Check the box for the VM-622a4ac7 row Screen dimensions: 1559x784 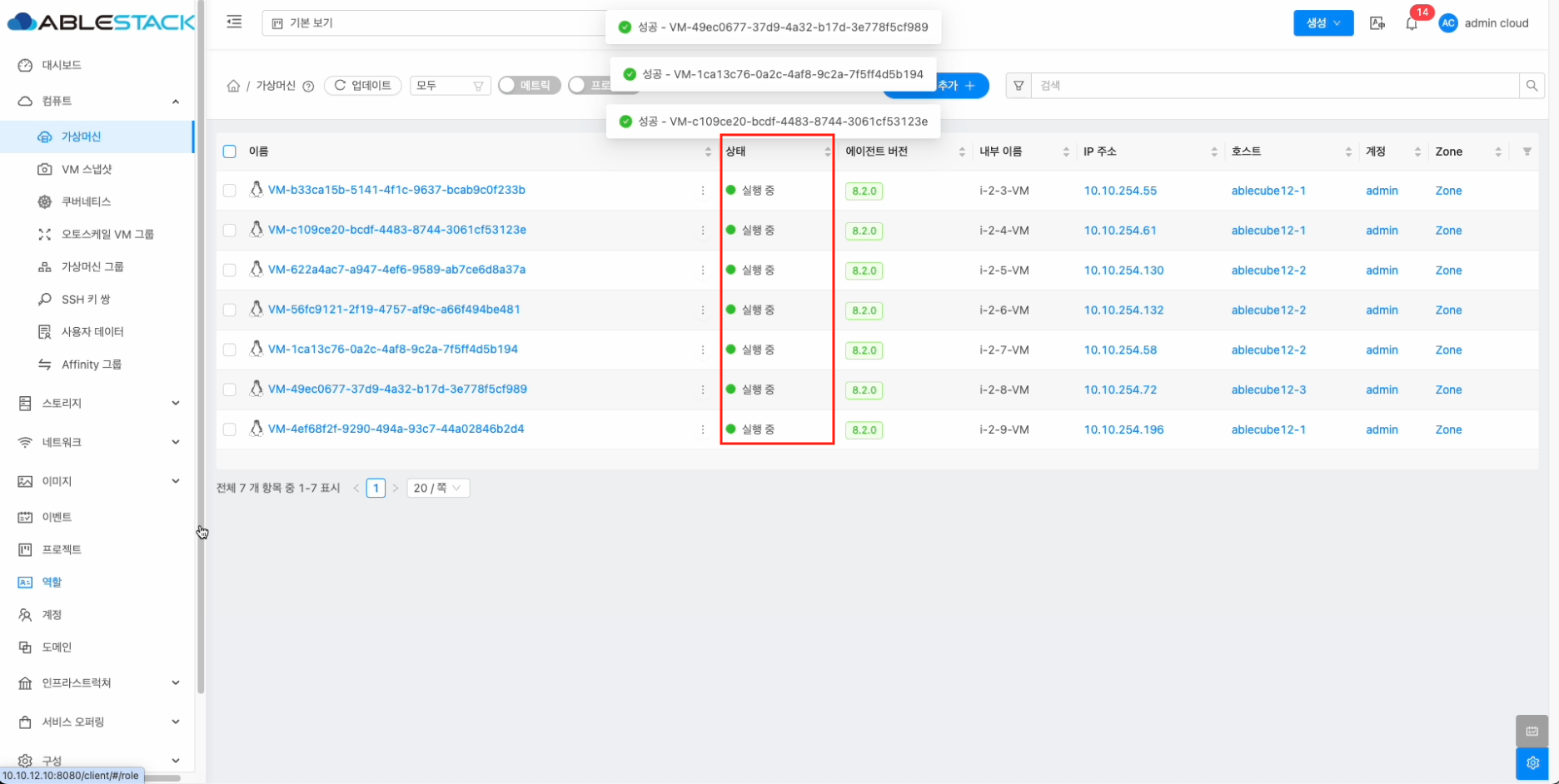point(230,270)
